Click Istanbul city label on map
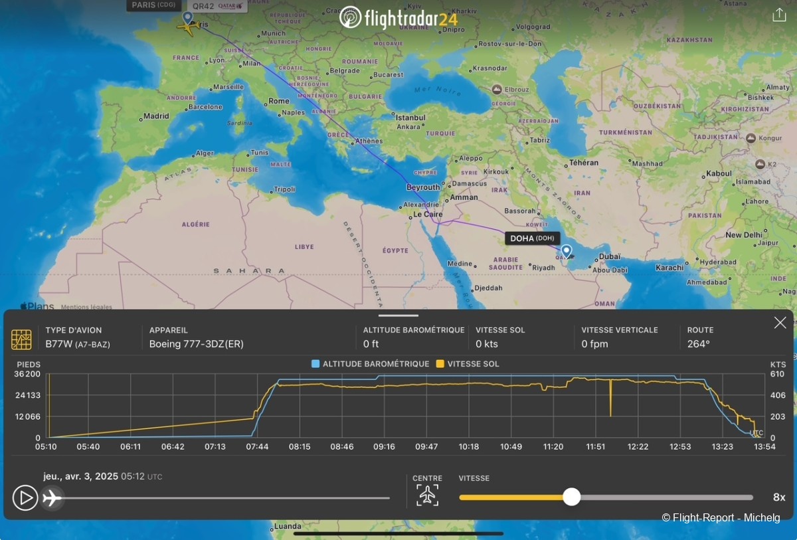Viewport: 797px width, 540px height. [411, 118]
